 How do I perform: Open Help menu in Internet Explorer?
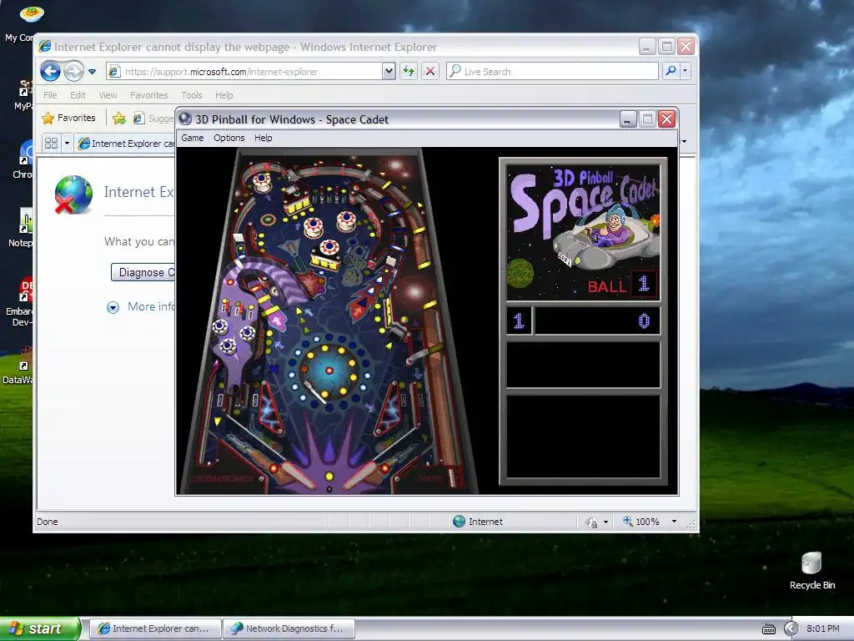[x=224, y=95]
